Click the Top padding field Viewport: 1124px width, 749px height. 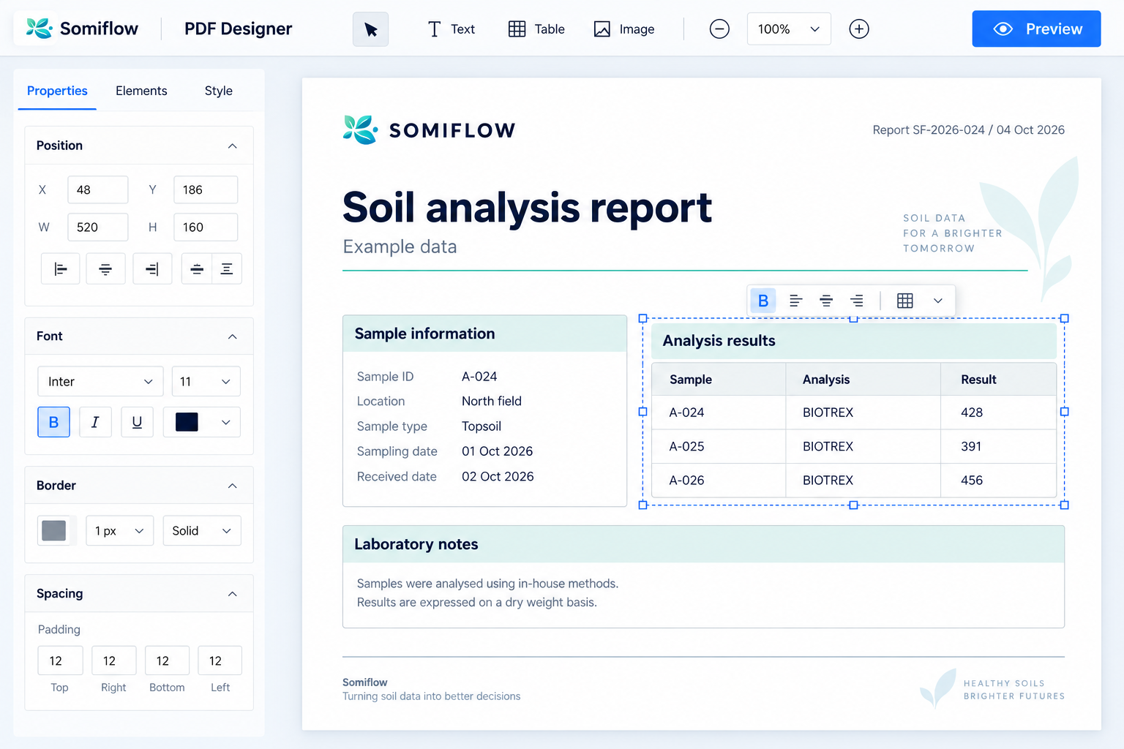coord(60,660)
